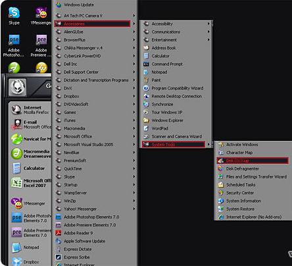
Task: Click the Windows Explorer folder icon
Action: [146, 120]
